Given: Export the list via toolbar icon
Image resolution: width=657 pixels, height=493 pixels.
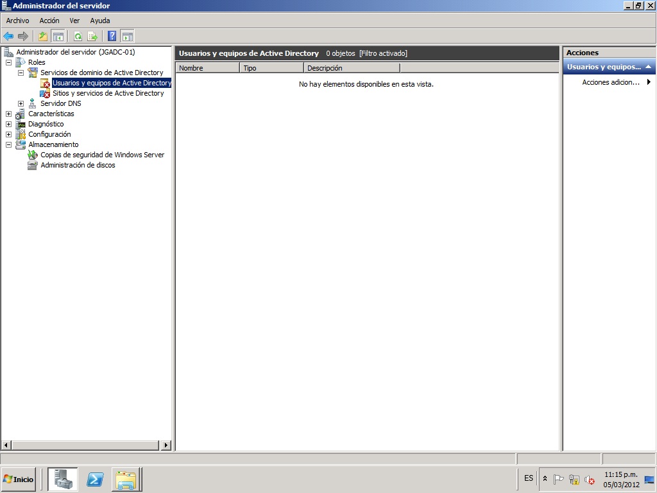Looking at the screenshot, I should (x=92, y=37).
